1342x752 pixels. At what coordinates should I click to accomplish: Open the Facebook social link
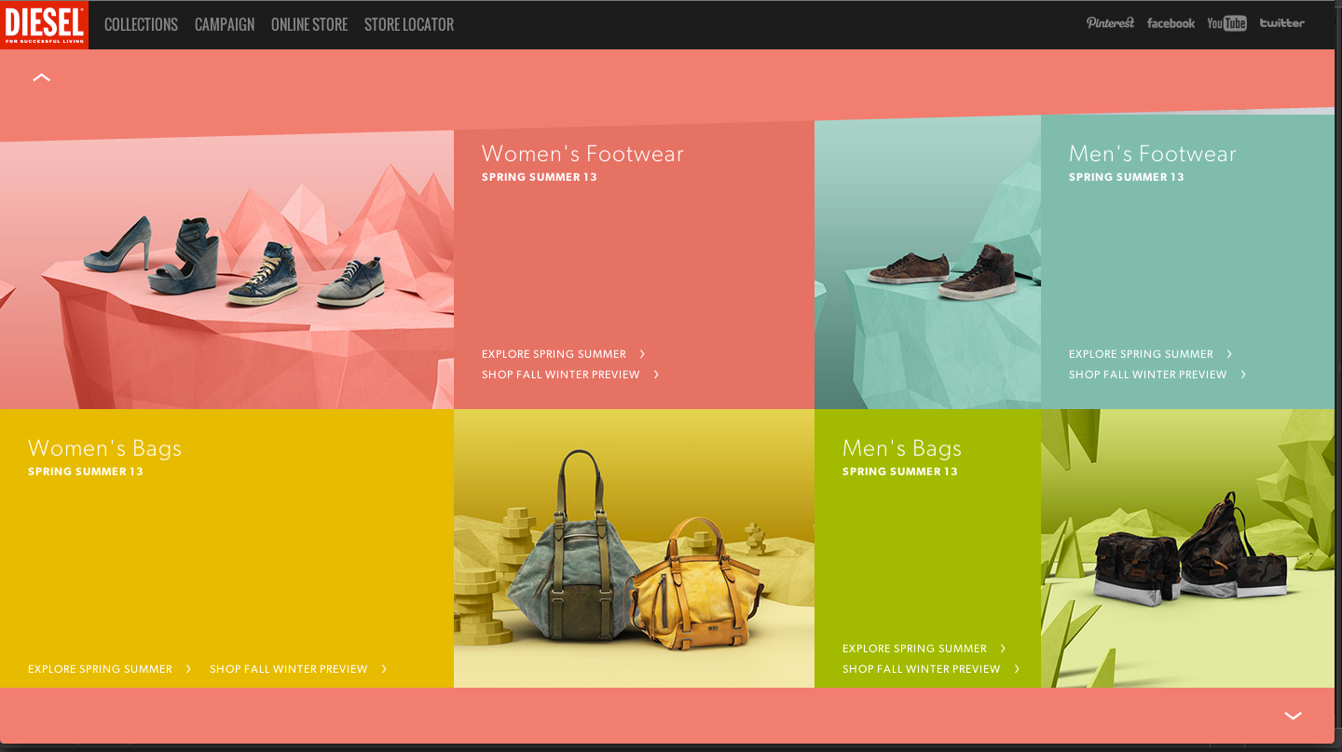click(1171, 23)
